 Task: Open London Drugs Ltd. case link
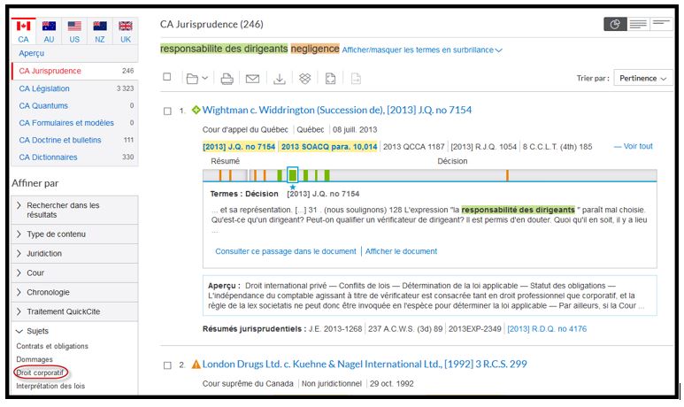tap(365, 364)
